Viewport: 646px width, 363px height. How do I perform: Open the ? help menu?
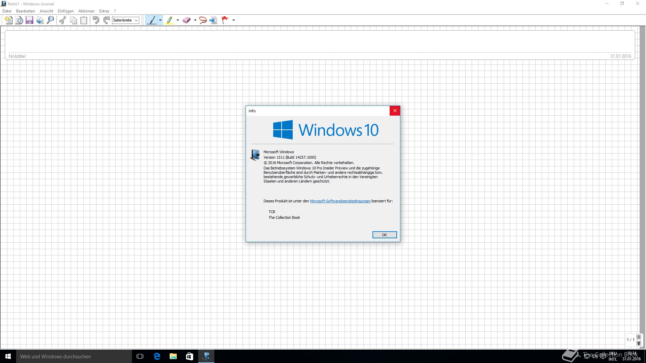coord(115,11)
